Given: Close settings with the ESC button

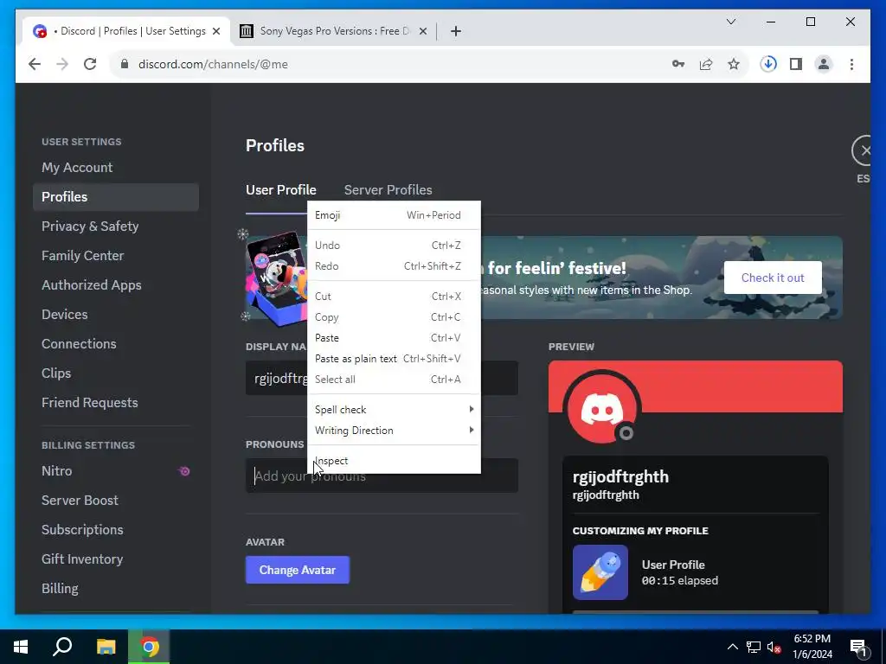Looking at the screenshot, I should (x=863, y=150).
